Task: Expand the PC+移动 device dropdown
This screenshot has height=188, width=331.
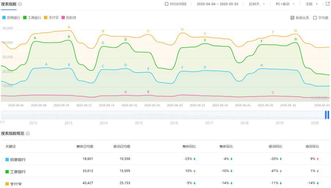Action: 285,4
